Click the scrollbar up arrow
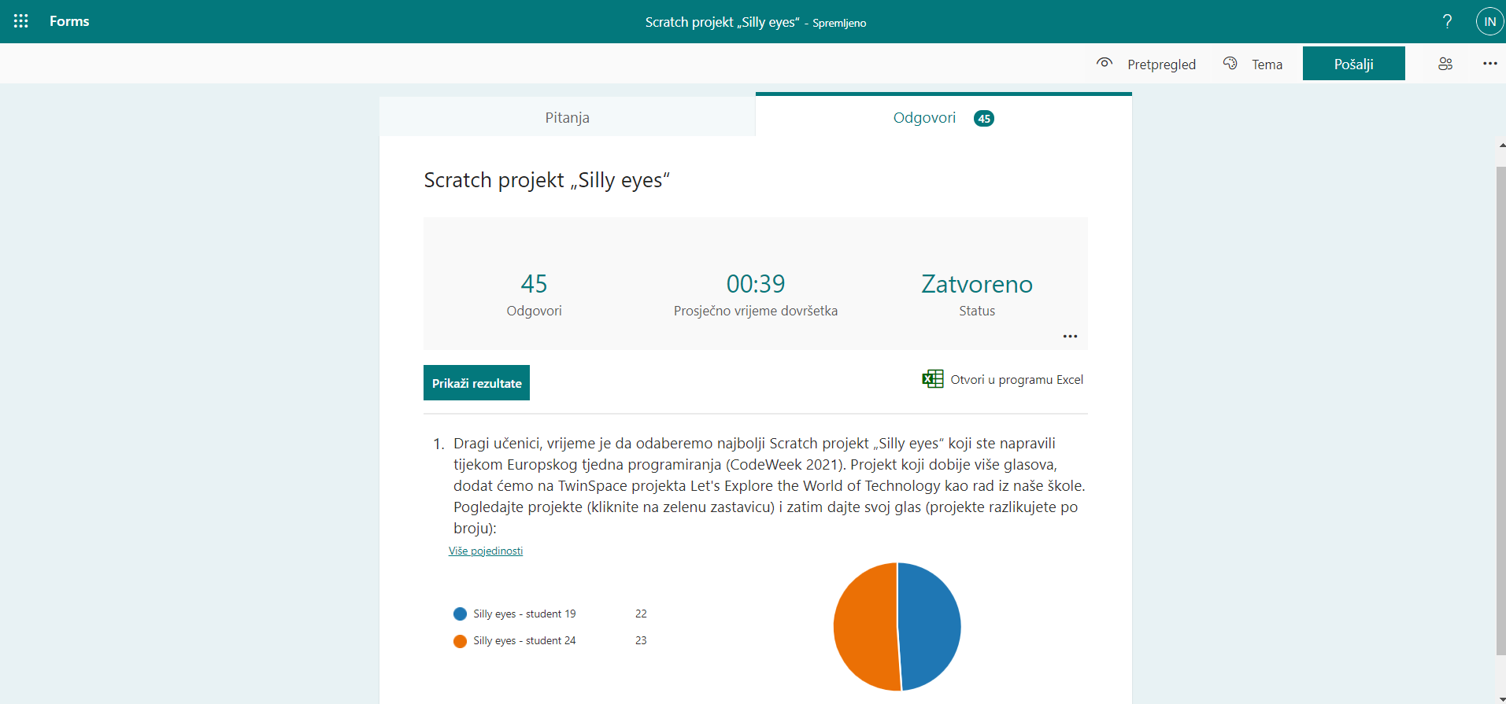This screenshot has width=1506, height=704. (x=1501, y=146)
